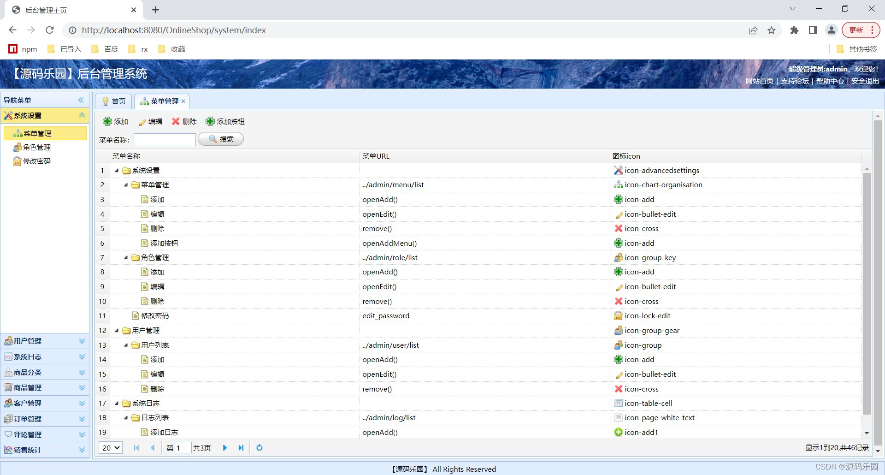The height and width of the screenshot is (475, 885).
Task: Select the pencil 编辑 edit icon
Action: coord(143,121)
